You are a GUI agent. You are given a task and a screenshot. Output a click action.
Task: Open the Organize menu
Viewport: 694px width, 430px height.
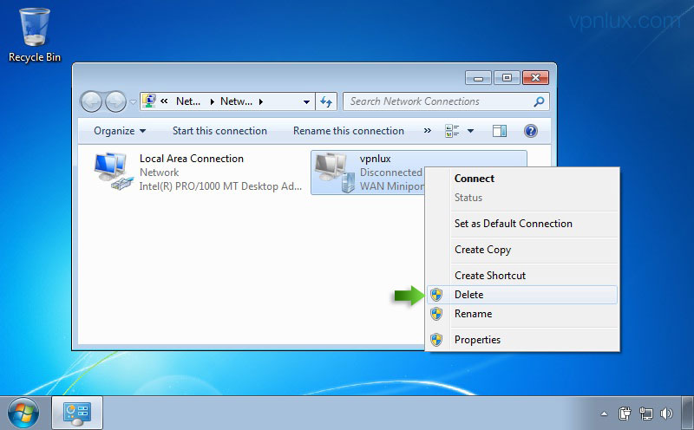click(x=120, y=131)
